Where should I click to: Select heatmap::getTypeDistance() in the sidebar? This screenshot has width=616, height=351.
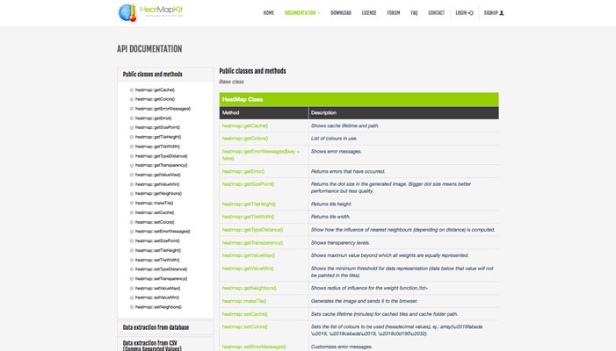pos(162,156)
